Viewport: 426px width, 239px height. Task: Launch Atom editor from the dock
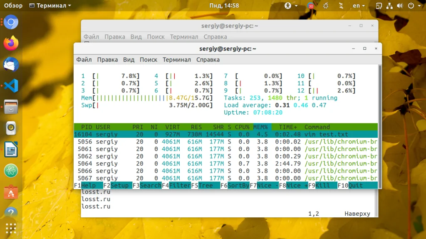[x=11, y=171]
